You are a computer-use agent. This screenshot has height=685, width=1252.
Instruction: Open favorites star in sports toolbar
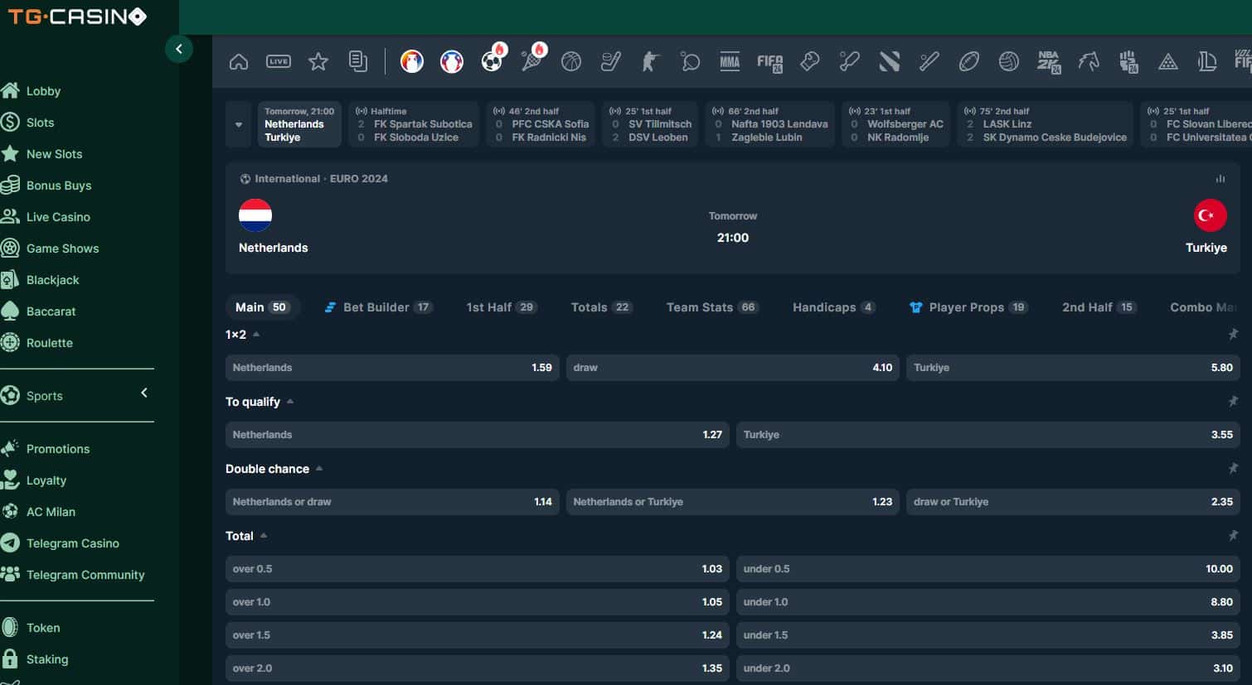[318, 61]
